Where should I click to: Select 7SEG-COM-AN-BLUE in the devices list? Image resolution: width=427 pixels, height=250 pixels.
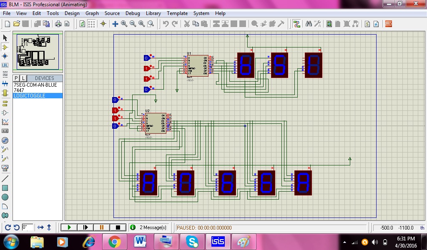[x=35, y=85]
